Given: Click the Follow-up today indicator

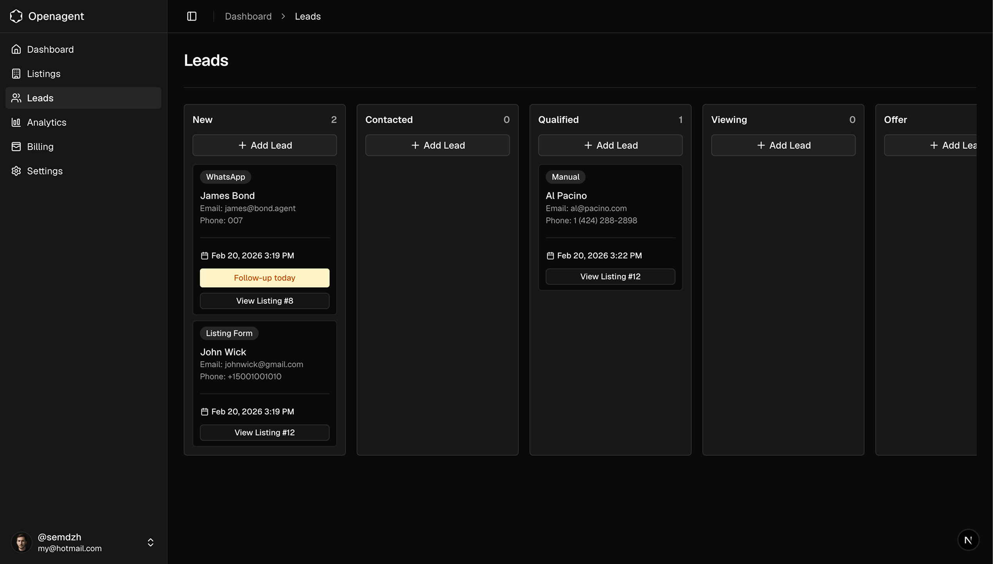Looking at the screenshot, I should (264, 278).
